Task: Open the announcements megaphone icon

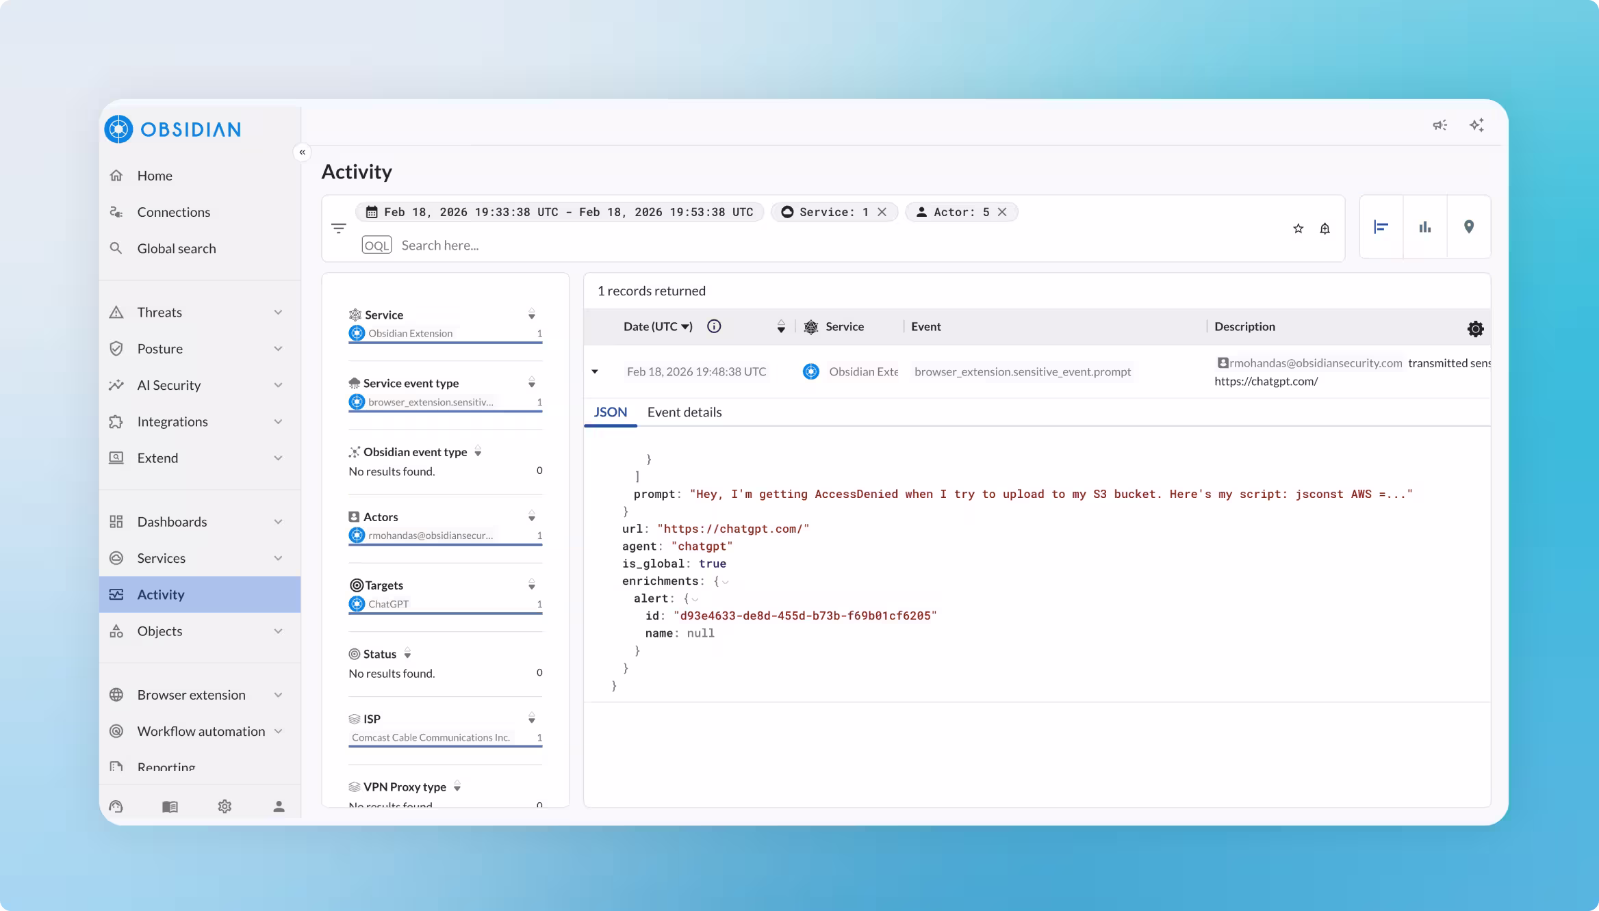Action: tap(1440, 125)
